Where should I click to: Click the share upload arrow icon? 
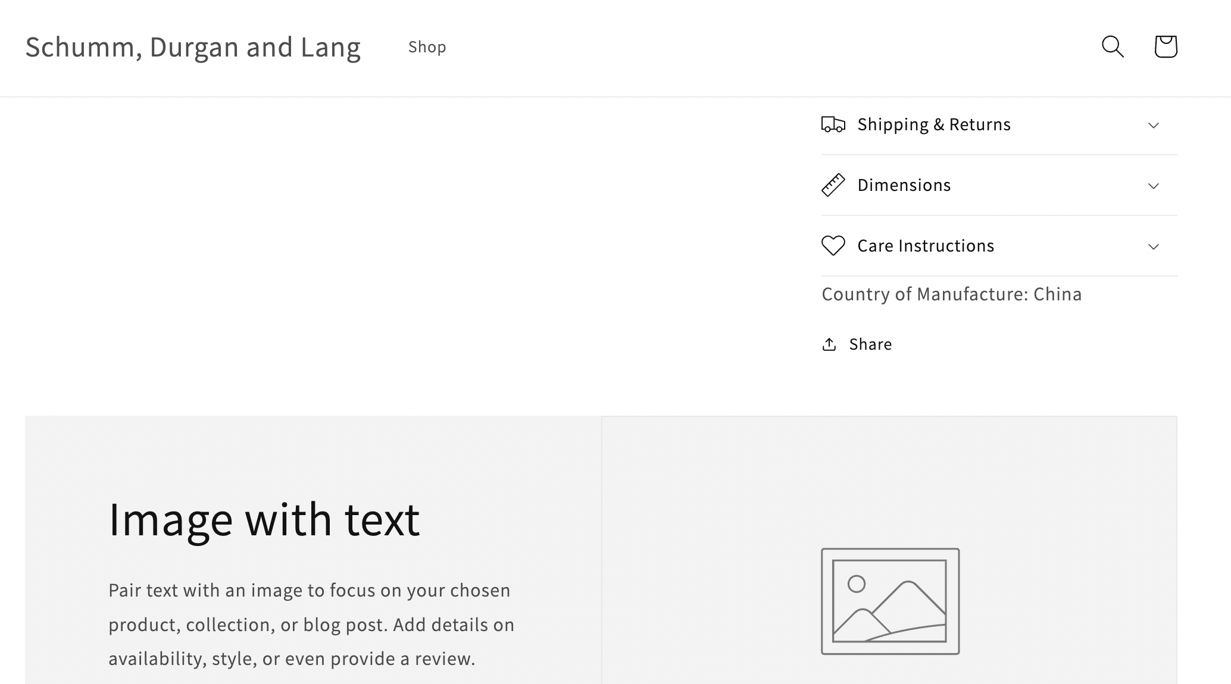[829, 344]
